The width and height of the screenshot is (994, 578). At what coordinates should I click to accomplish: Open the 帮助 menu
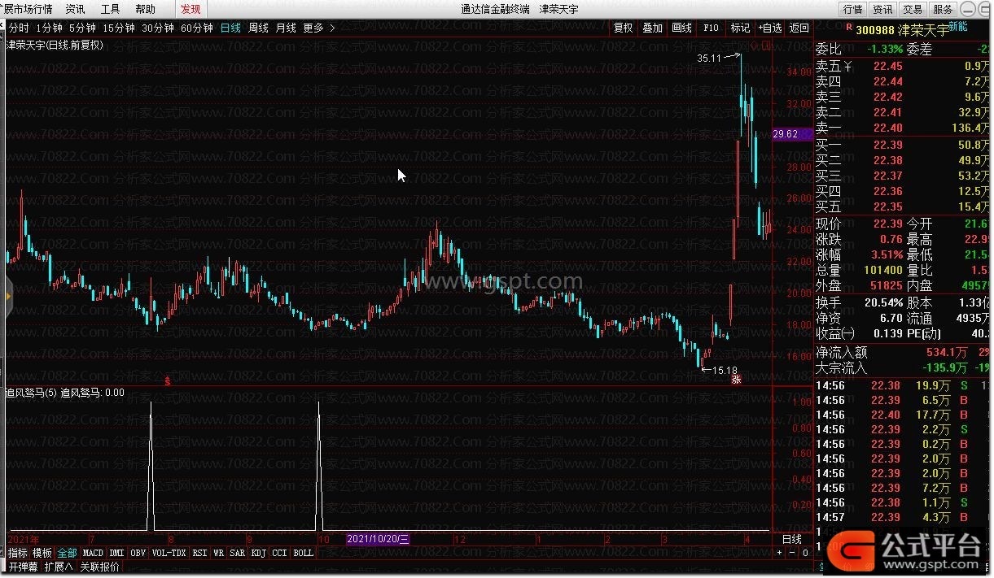(145, 9)
